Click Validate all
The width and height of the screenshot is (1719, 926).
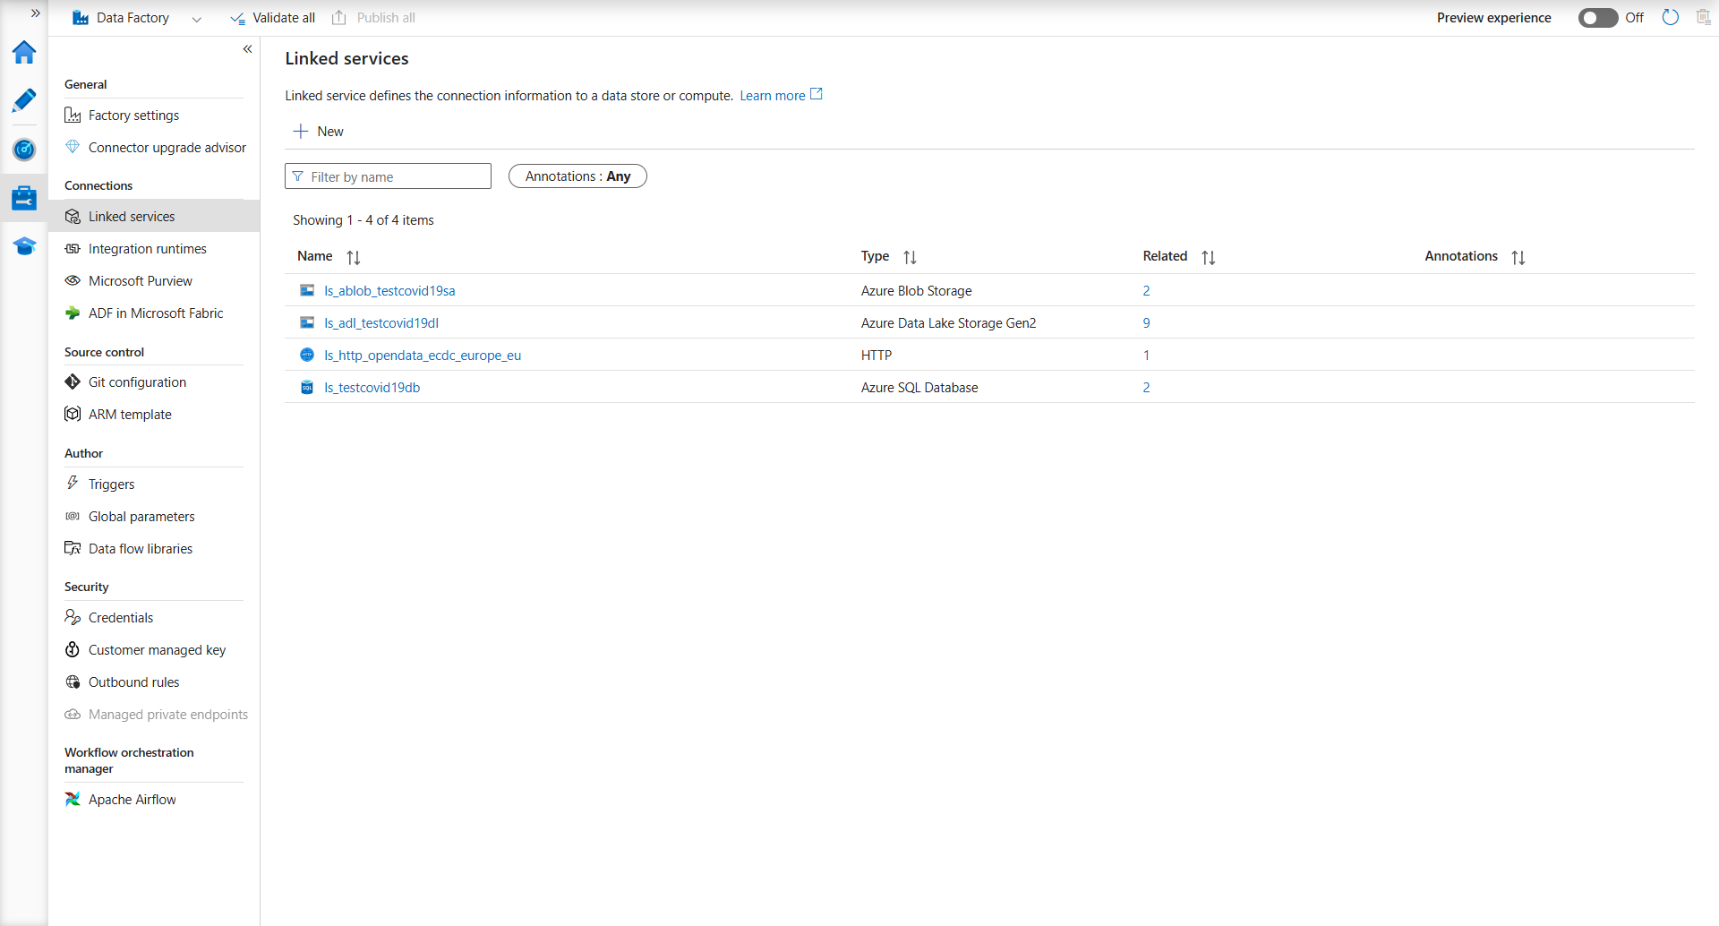(273, 18)
